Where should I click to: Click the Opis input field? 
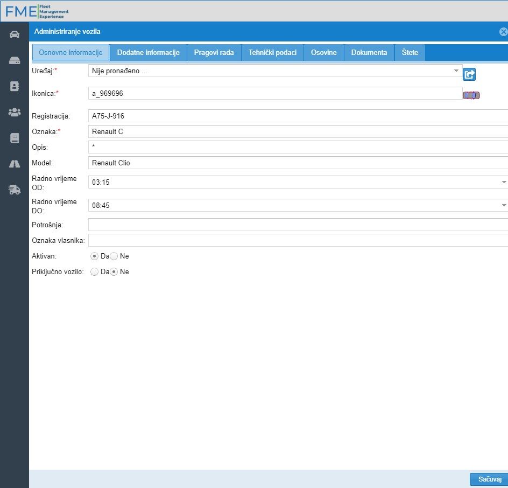click(x=298, y=147)
